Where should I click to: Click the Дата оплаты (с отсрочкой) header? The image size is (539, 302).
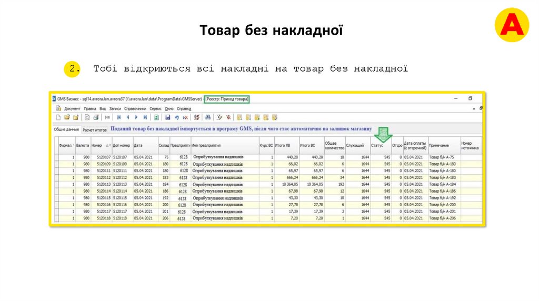pyautogui.click(x=416, y=145)
